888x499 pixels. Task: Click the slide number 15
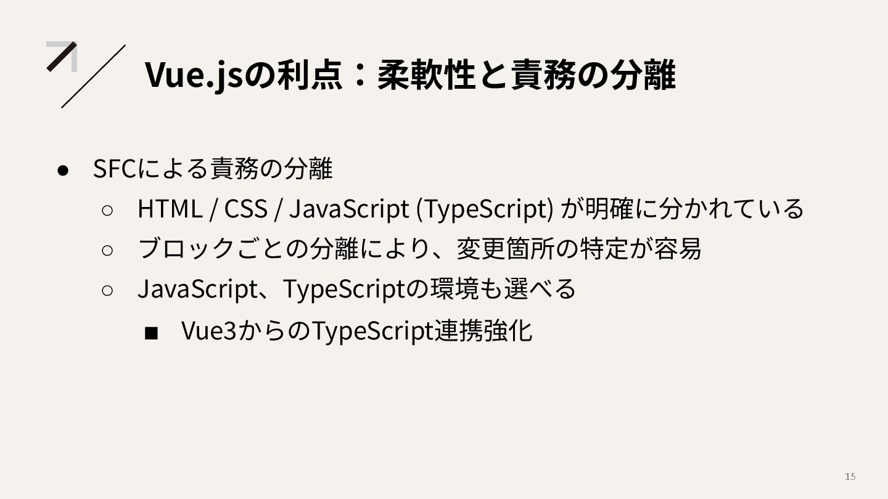[x=850, y=476]
